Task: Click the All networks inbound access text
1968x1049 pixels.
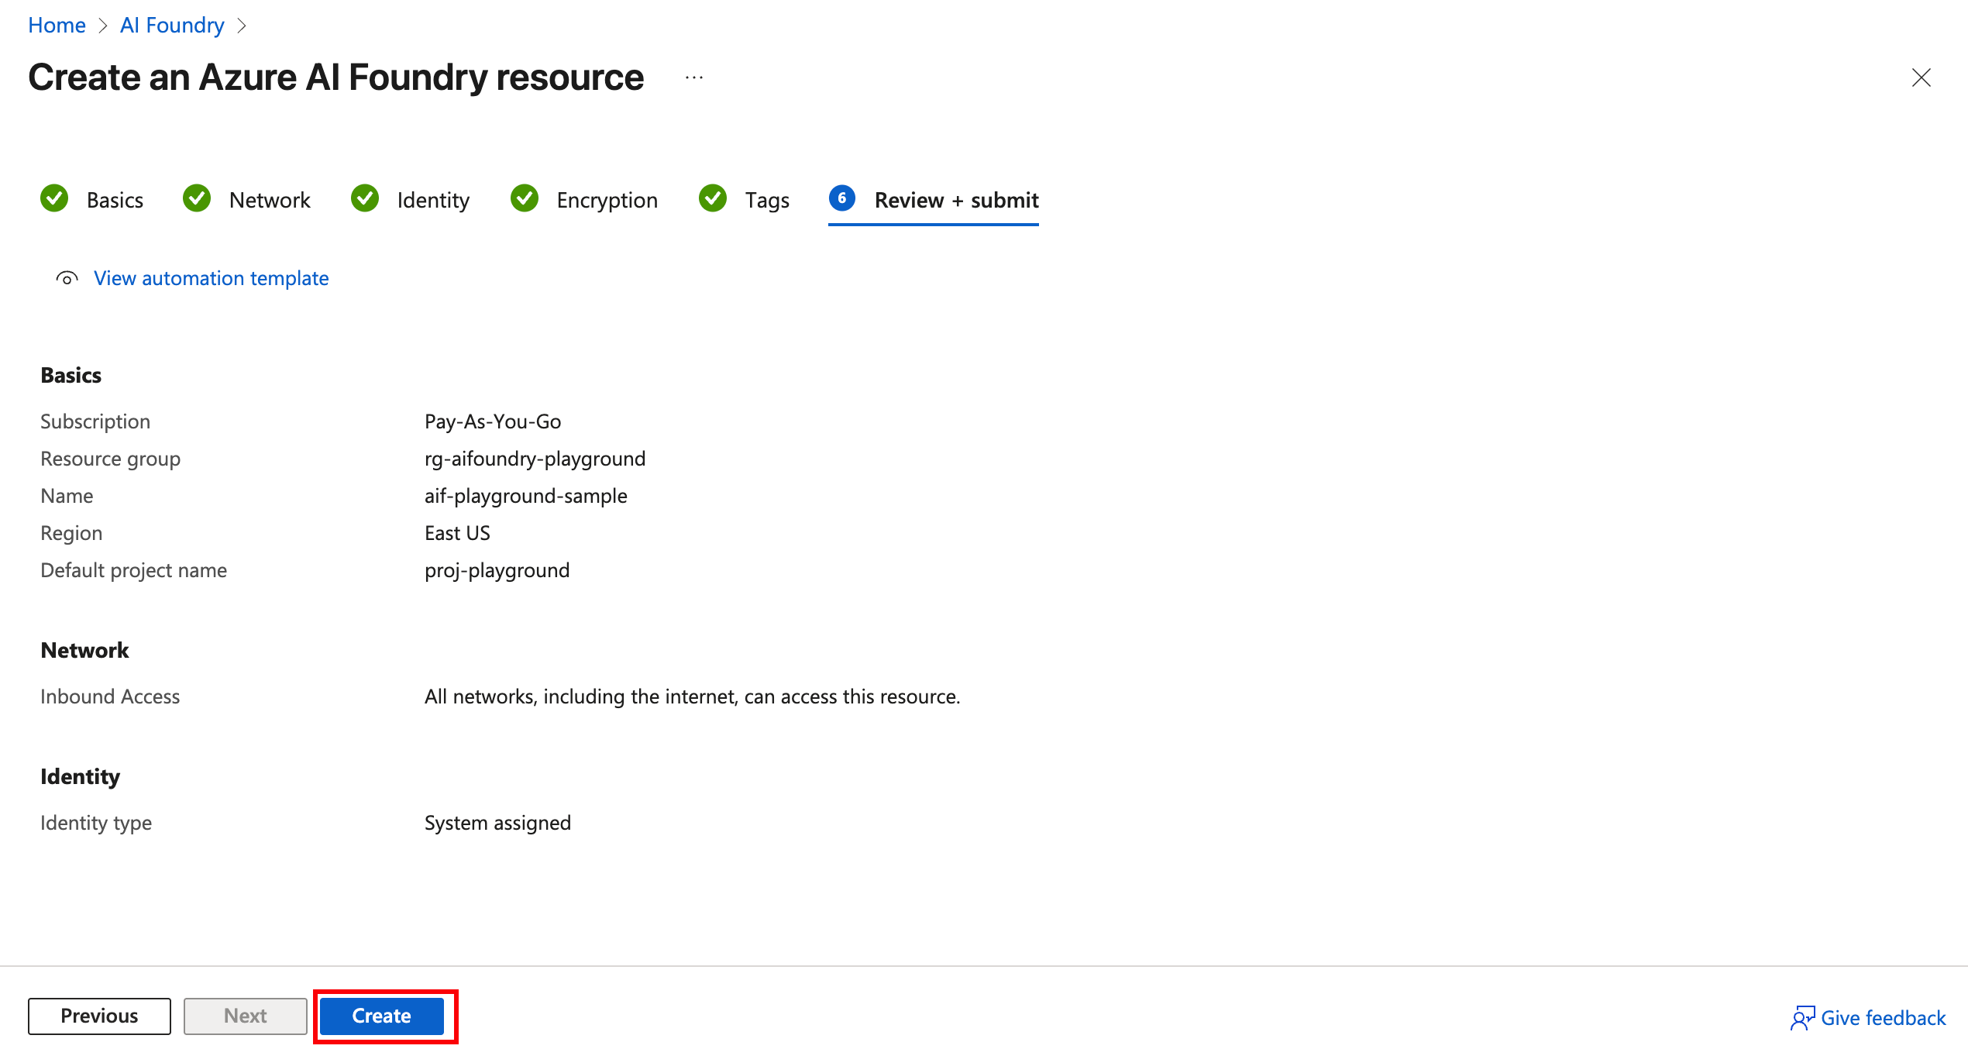Action: [692, 696]
